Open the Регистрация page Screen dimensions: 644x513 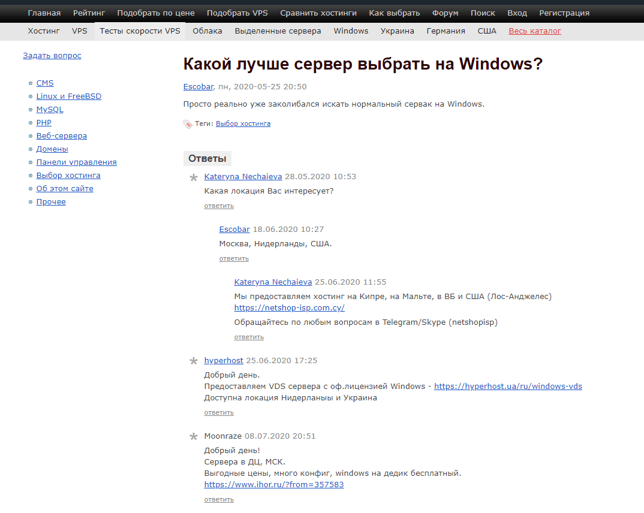tap(564, 13)
